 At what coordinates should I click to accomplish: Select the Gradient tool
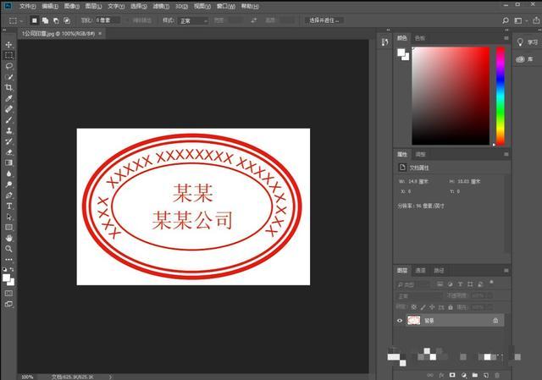tap(9, 162)
